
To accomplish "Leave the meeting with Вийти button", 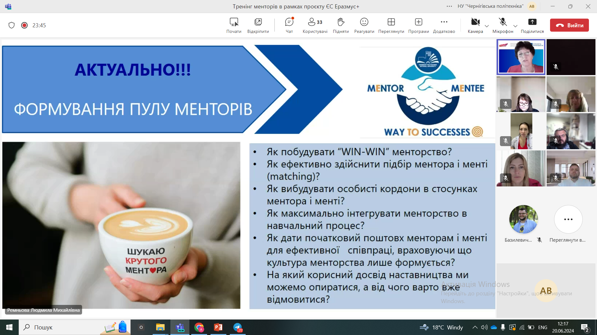I will (x=569, y=25).
